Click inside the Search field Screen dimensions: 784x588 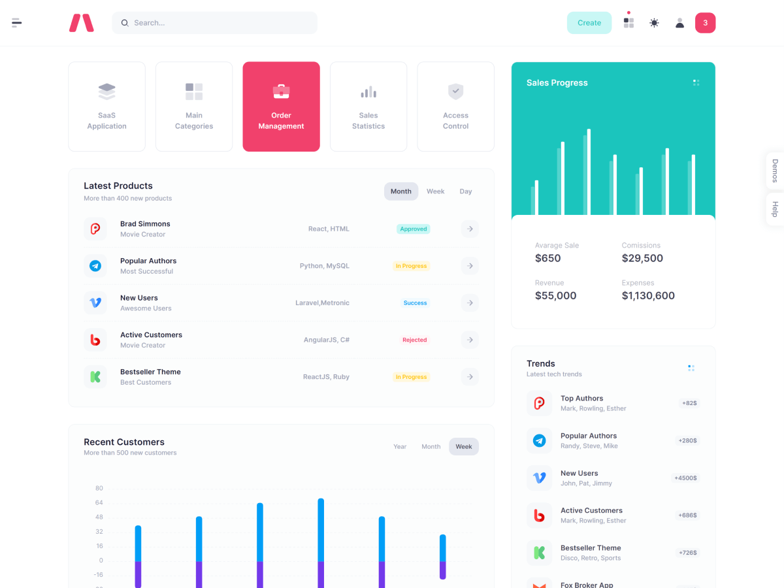coord(214,22)
